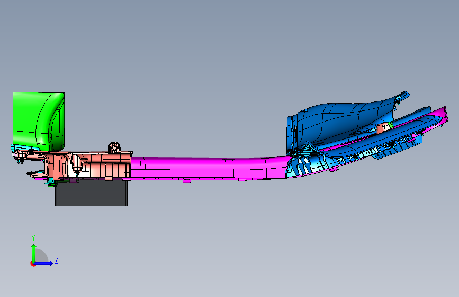Click the blue Z axis arrow of triad
This screenshot has height=297, width=459.
pyautogui.click(x=44, y=263)
